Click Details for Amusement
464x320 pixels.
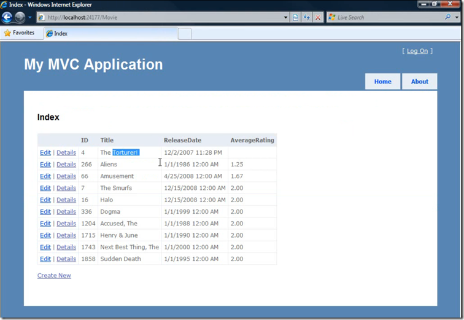pos(66,176)
